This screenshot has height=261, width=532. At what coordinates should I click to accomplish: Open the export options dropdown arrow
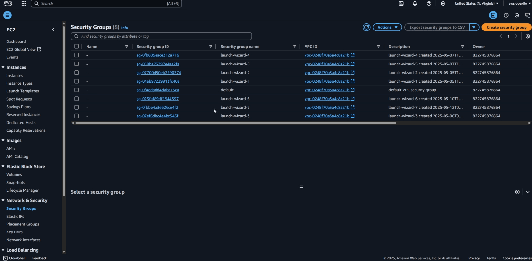[474, 27]
